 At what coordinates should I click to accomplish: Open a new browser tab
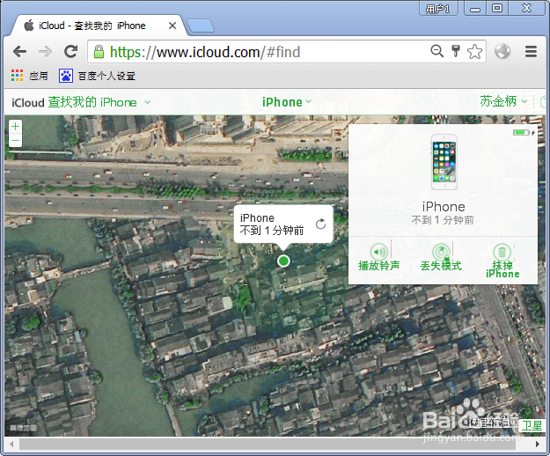tap(200, 26)
